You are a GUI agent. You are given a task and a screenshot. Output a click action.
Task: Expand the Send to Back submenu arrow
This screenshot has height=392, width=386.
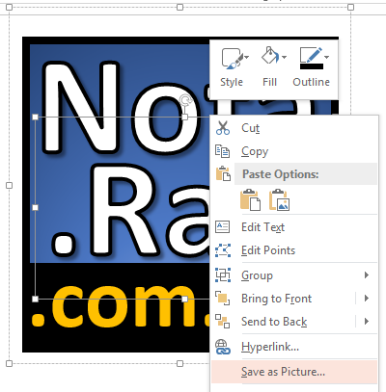[367, 322]
